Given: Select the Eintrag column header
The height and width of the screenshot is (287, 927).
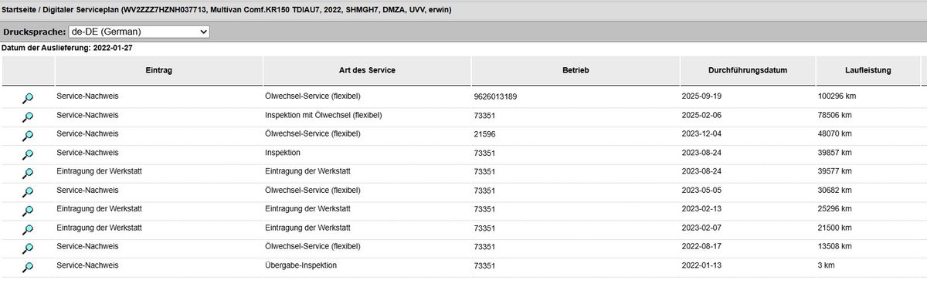Looking at the screenshot, I should [x=158, y=70].
